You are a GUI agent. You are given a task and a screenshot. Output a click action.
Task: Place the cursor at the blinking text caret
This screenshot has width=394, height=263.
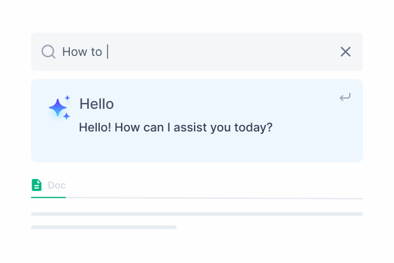point(107,52)
